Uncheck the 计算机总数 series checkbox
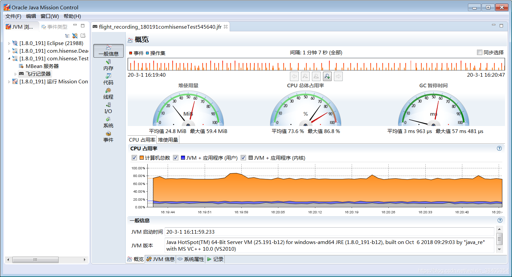Viewport: 512px width, 277px height. [134, 158]
